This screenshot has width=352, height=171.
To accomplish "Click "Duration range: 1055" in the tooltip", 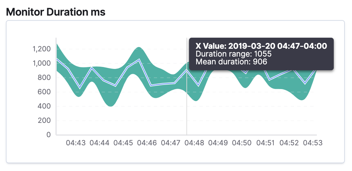I will pyautogui.click(x=233, y=54).
